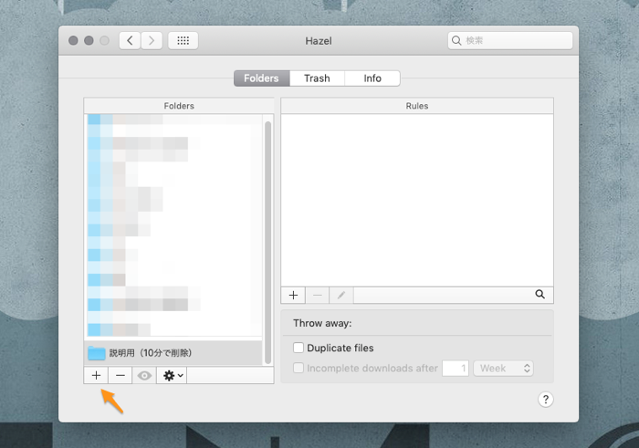This screenshot has width=639, height=448.
Task: Go forward with the right arrow
Action: (152, 41)
